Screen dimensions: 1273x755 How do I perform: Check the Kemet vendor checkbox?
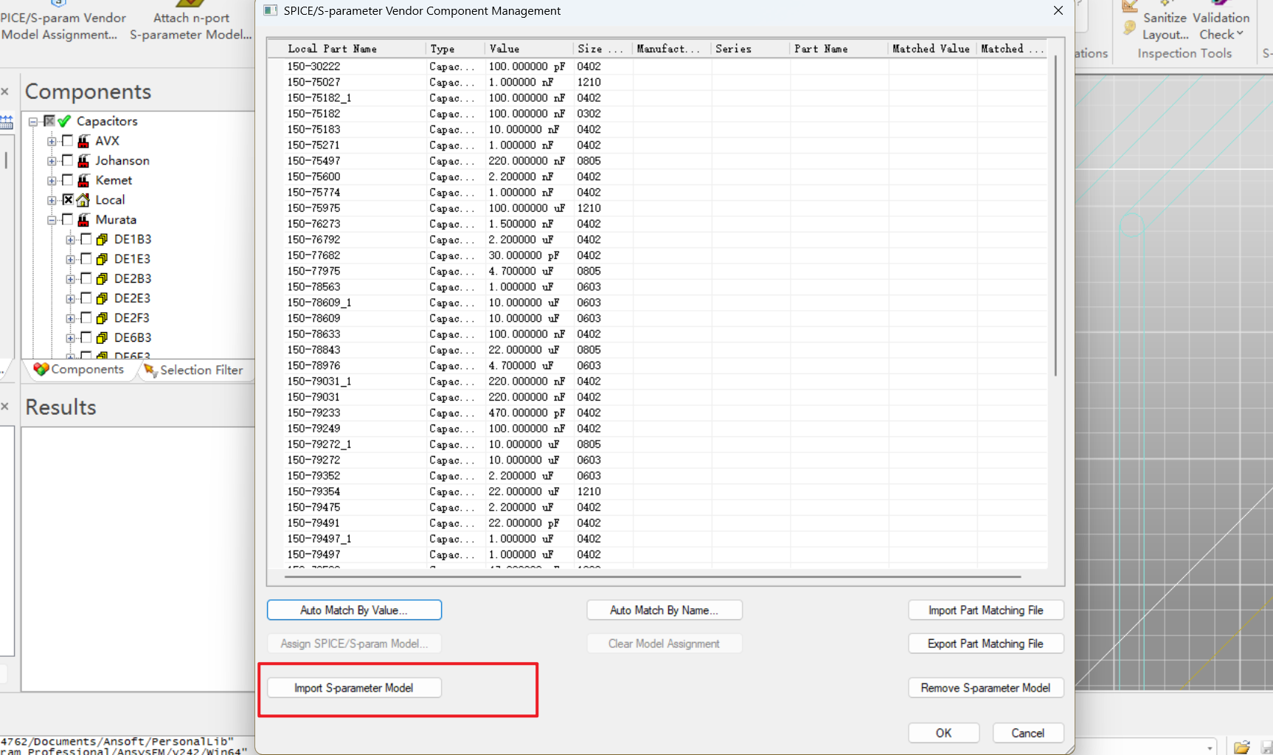[x=68, y=180]
